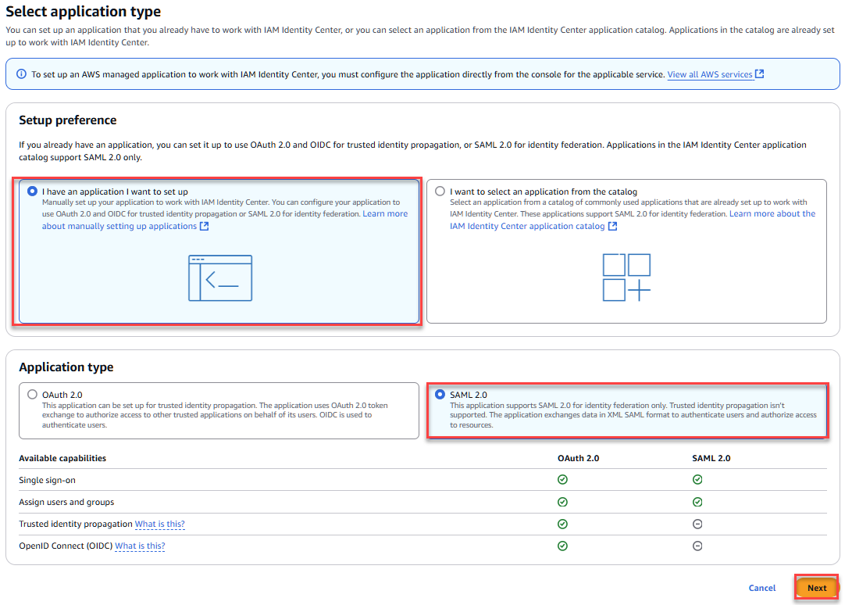845x605 pixels.
Task: Click the 'Select application type' page heading
Action: 84,11
